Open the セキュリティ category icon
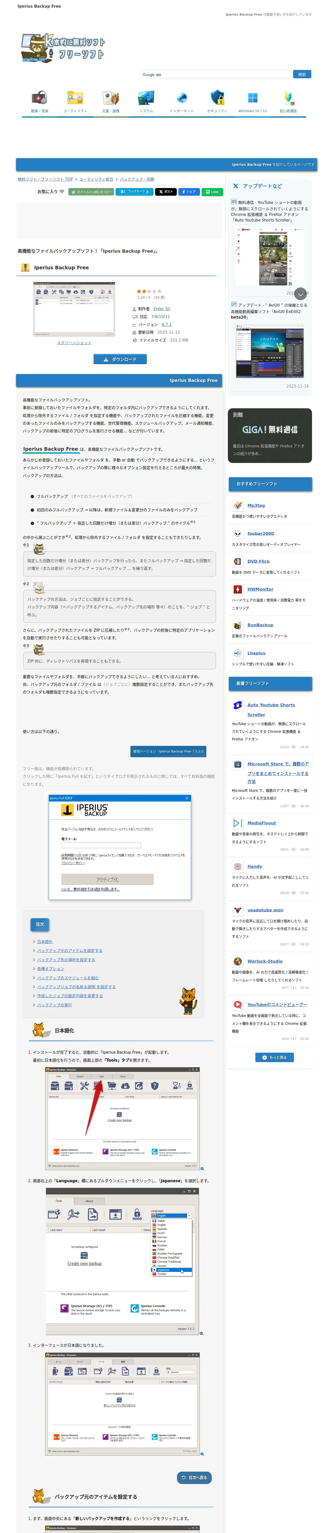The image size is (324, 1533). pyautogui.click(x=217, y=98)
